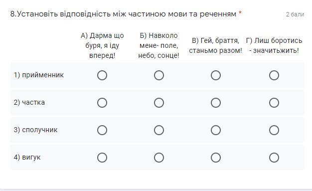Select column В for row вигук
This screenshot has height=191, width=312.
click(216, 158)
